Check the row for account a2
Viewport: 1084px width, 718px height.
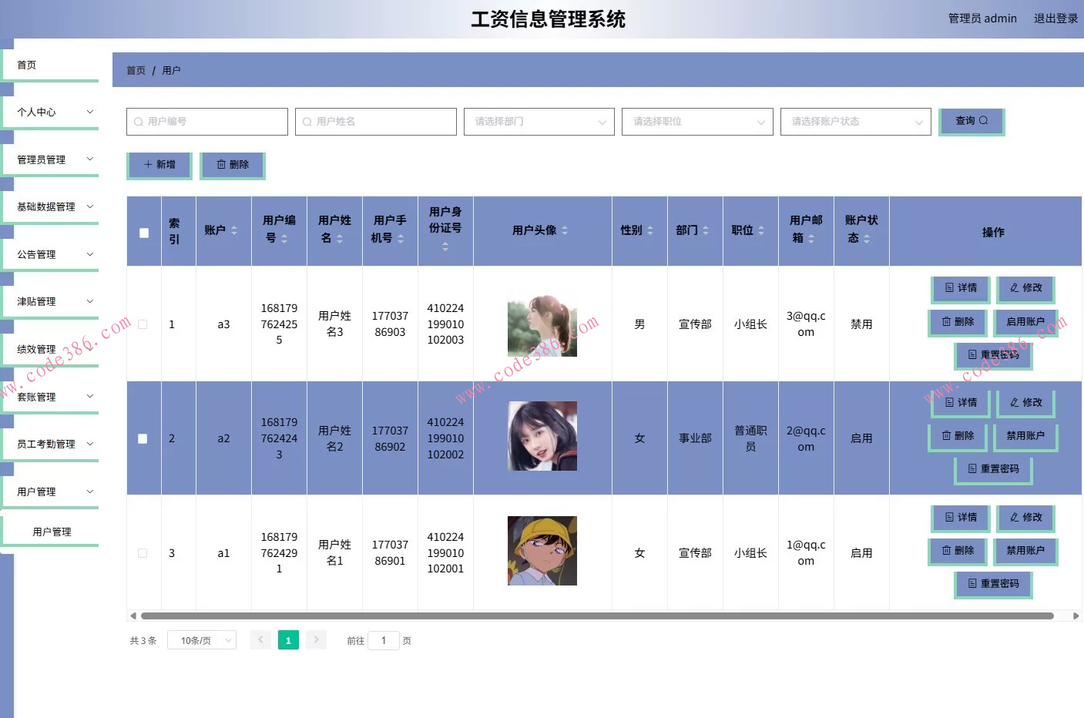coord(143,438)
